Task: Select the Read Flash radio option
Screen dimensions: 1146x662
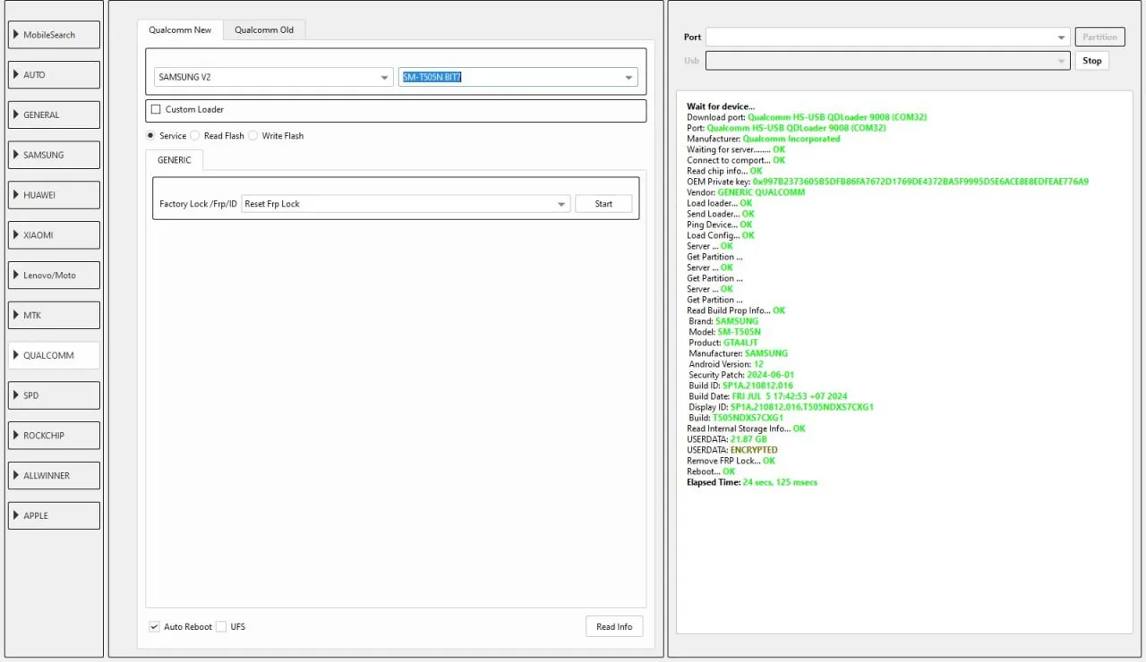Action: coord(195,136)
